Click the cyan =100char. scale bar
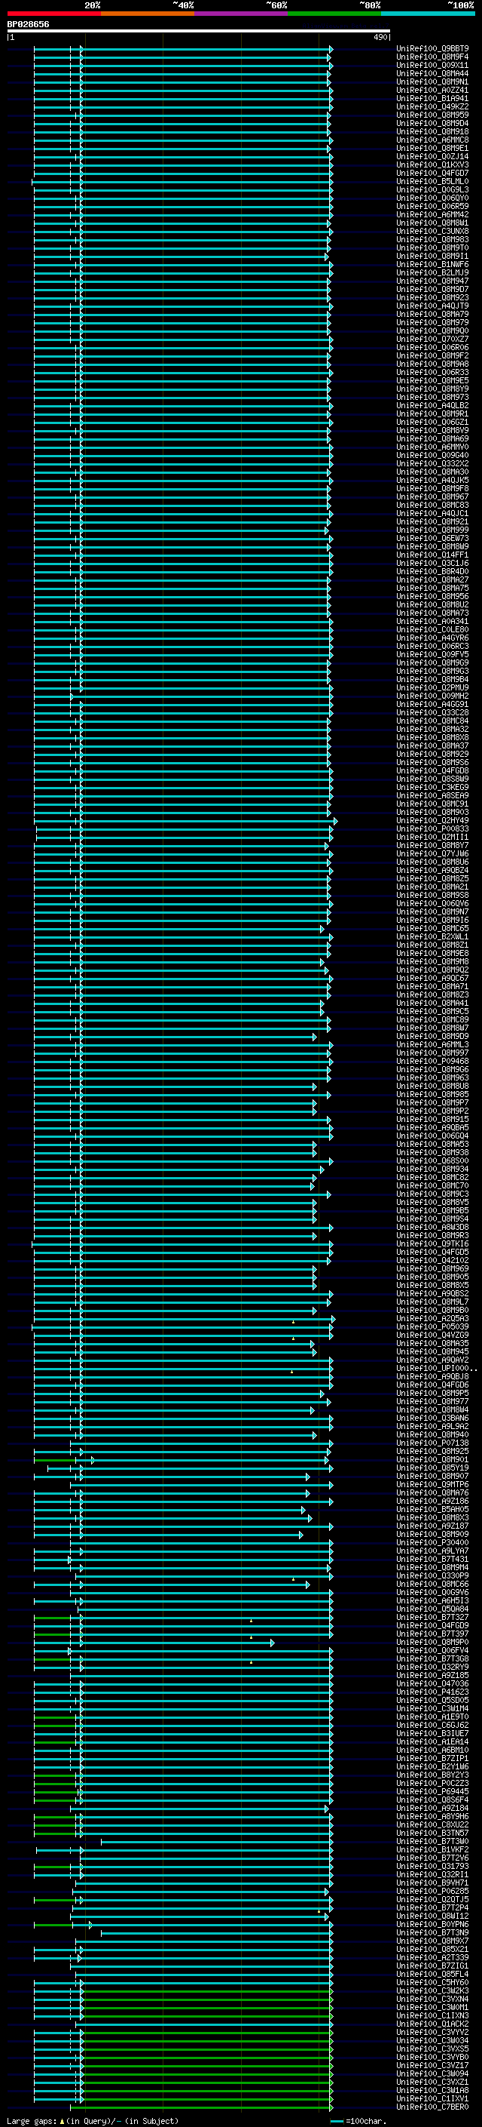Screen dimensions: 482x2127 coord(337,2121)
